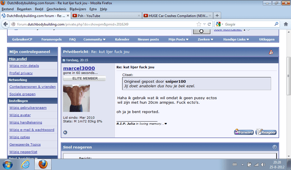The height and width of the screenshot is (170, 291).
Task: Click the system tray volume speaker icon
Action: click(263, 164)
